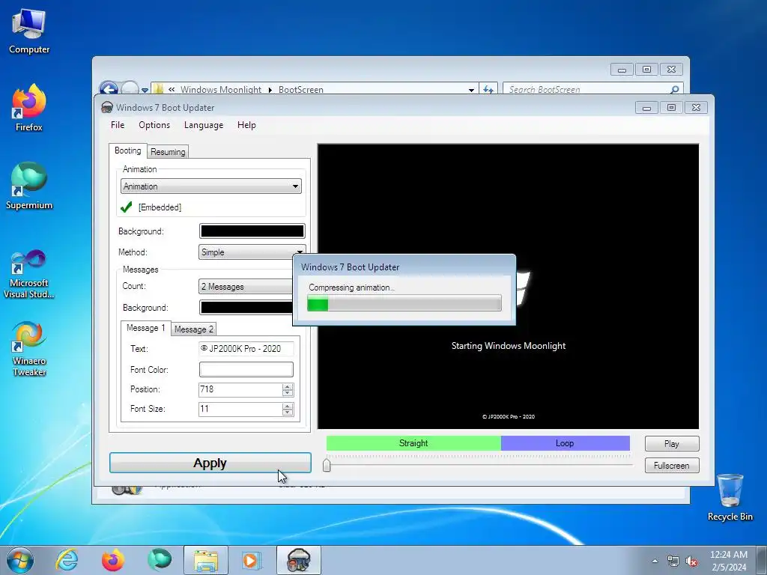Viewport: 767px width, 575px height.
Task: Pick the Messages Background color swatch
Action: (247, 308)
